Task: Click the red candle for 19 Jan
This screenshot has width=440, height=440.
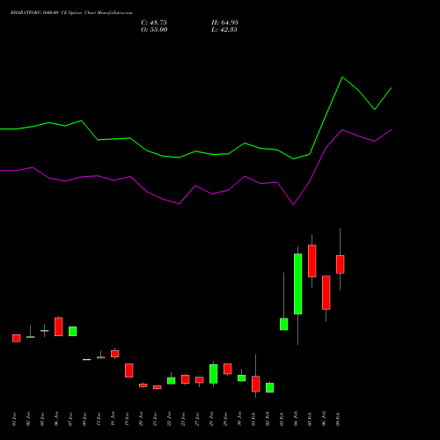Action: click(x=129, y=370)
